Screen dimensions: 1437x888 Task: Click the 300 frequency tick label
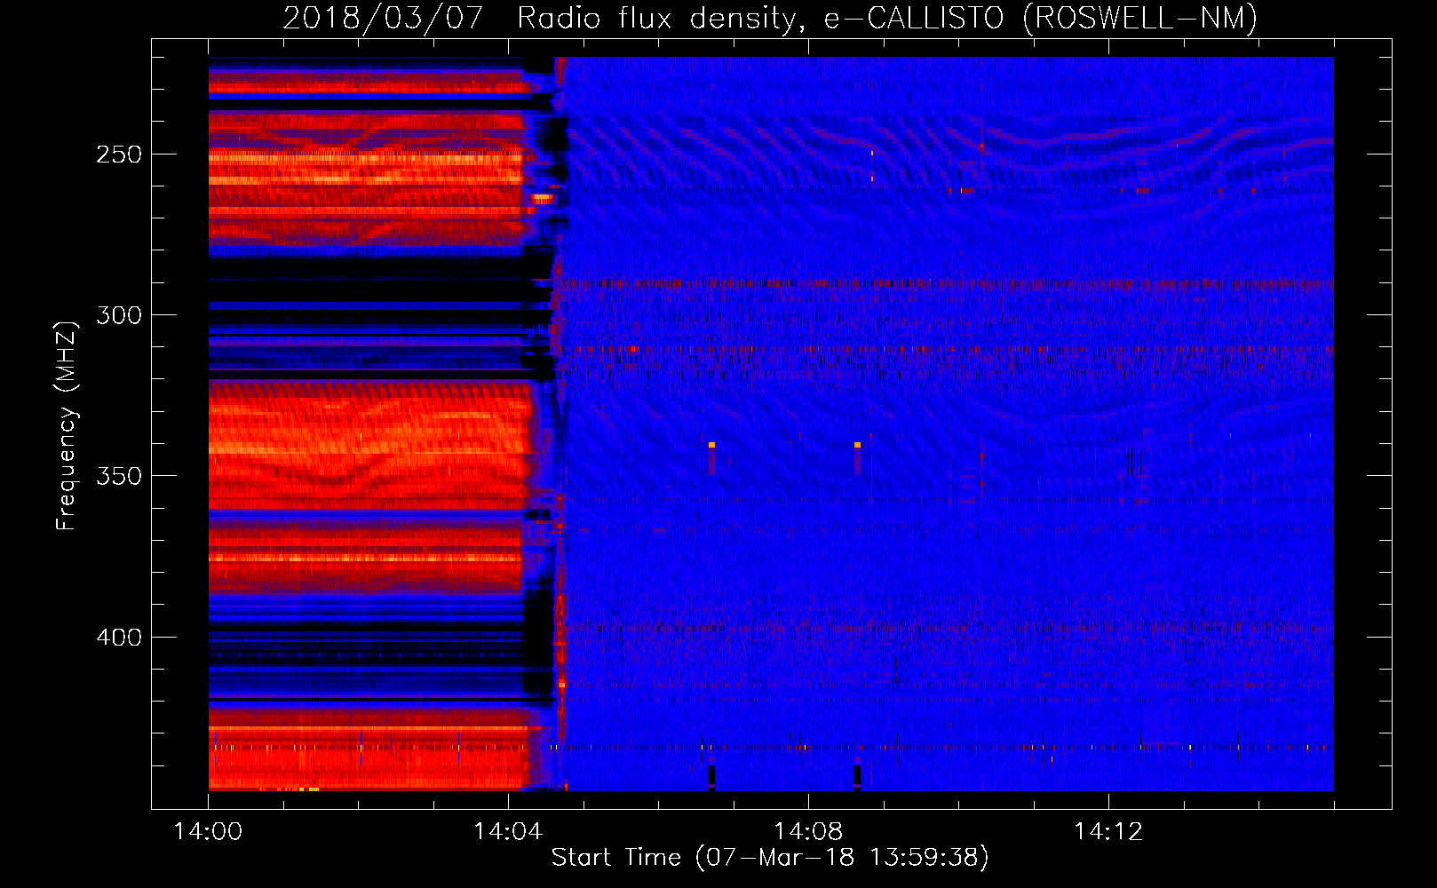[x=119, y=315]
